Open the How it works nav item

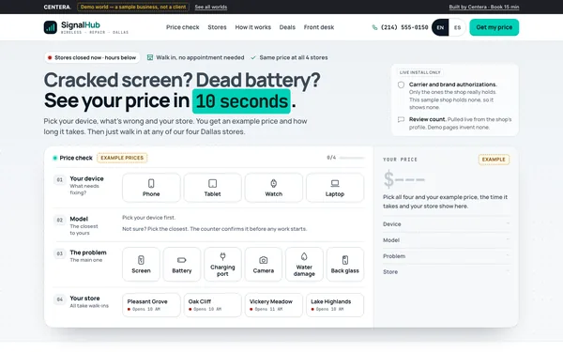click(x=252, y=27)
